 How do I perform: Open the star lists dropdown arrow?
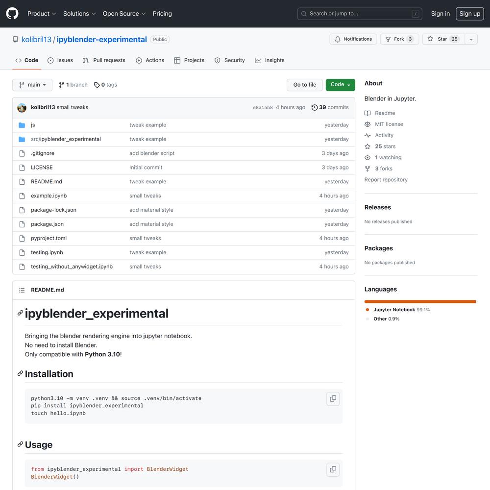(471, 39)
